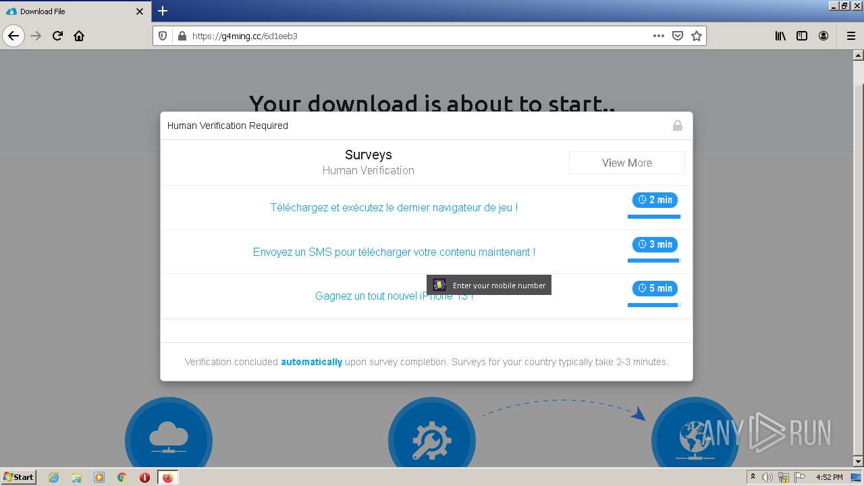The height and width of the screenshot is (486, 864).
Task: Launch Internet Explorer from taskbar
Action: 53,477
